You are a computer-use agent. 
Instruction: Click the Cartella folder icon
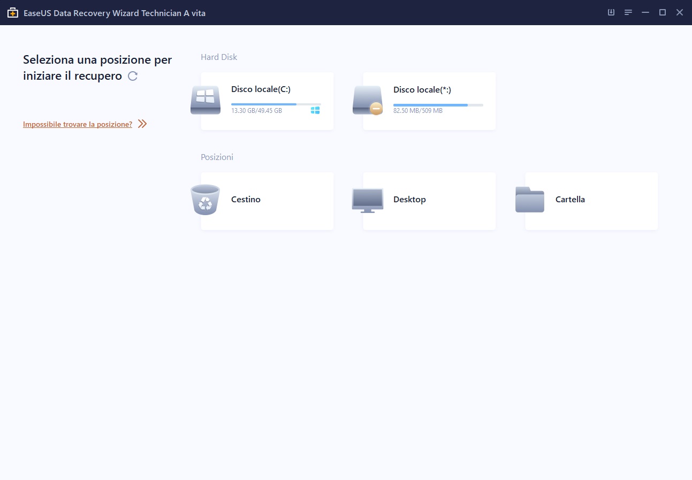530,200
